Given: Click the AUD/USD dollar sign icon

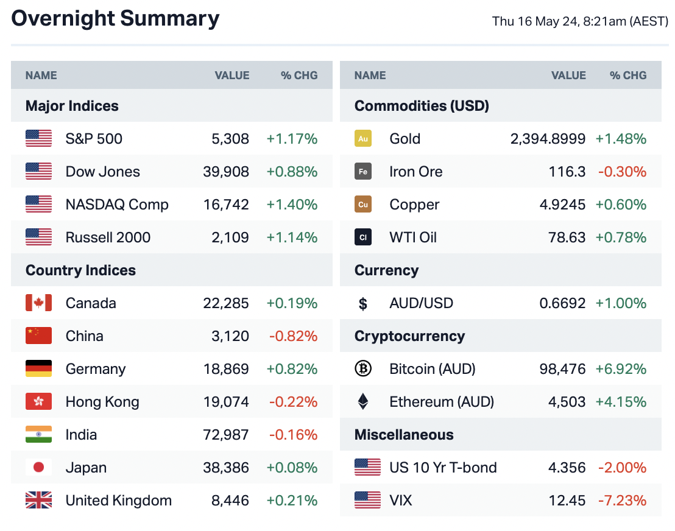Looking at the screenshot, I should coord(363,303).
